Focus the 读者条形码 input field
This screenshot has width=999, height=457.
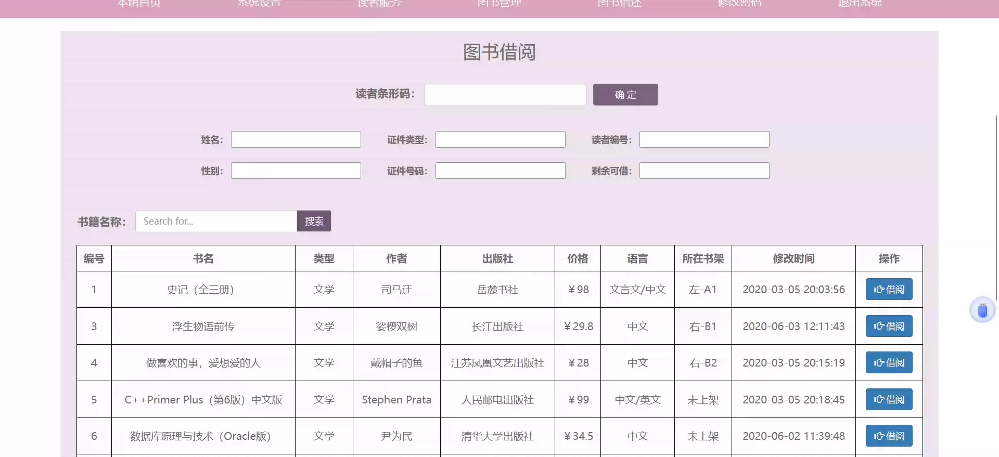point(505,95)
